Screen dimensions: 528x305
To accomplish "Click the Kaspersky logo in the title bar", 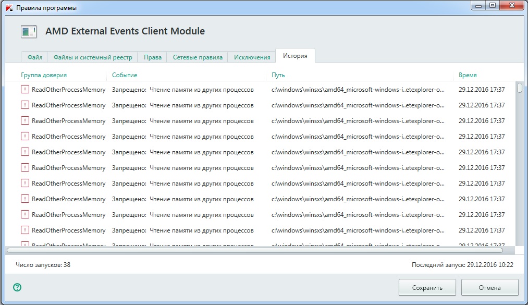I will 8,8.
